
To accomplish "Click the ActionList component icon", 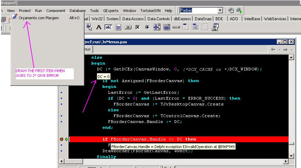I will tap(215, 27).
